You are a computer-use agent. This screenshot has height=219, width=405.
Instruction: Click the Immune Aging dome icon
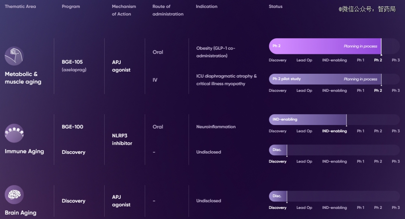(x=14, y=133)
